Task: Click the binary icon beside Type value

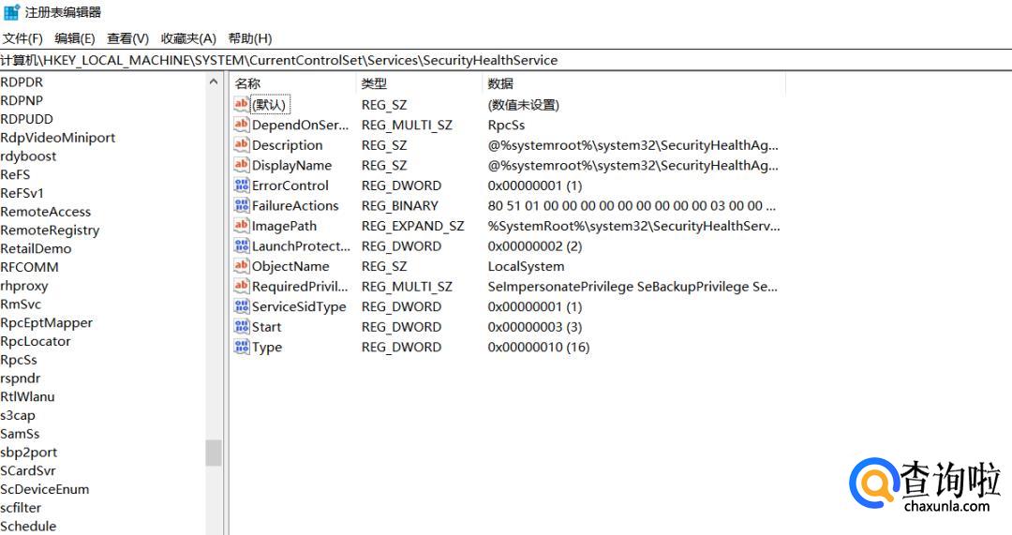Action: pos(242,347)
